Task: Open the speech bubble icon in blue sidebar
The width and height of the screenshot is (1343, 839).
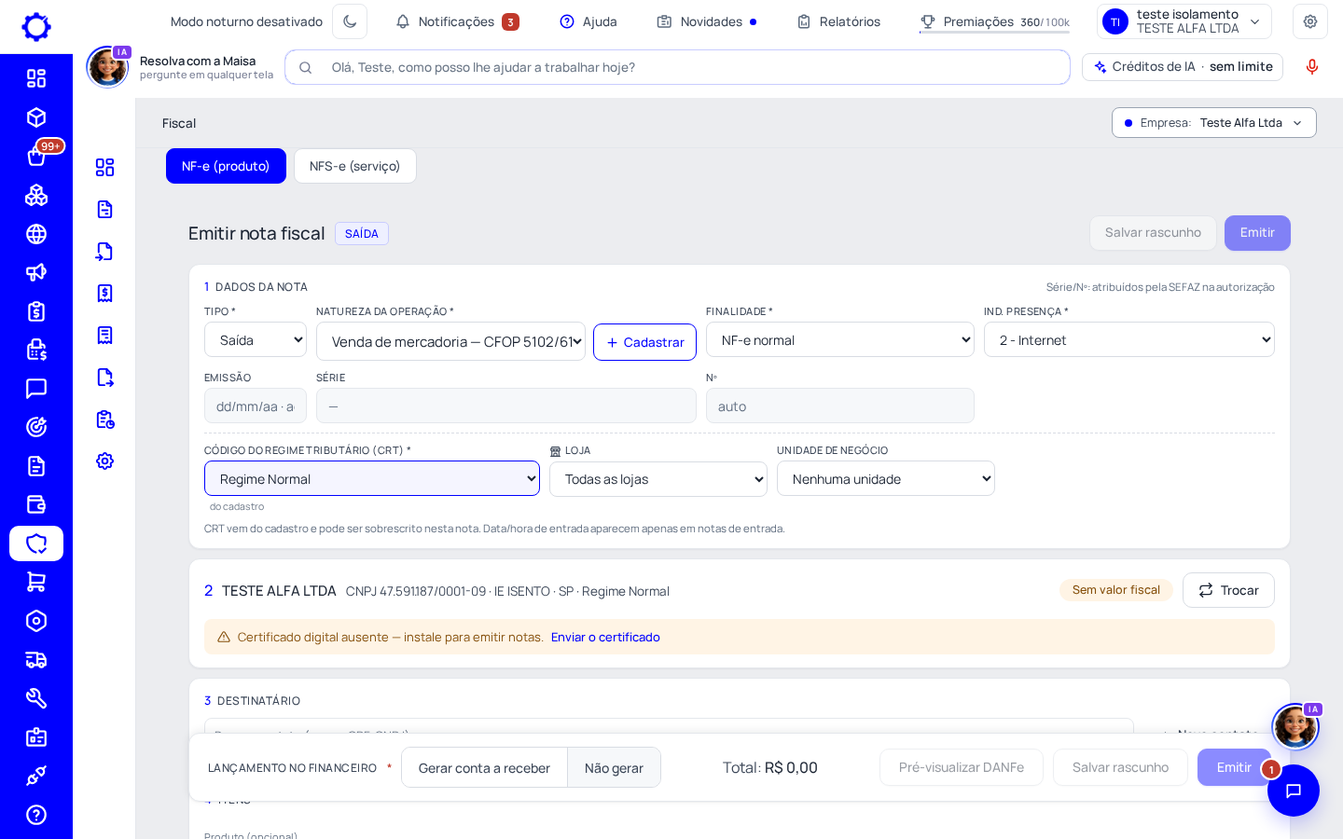Action: [x=36, y=389]
